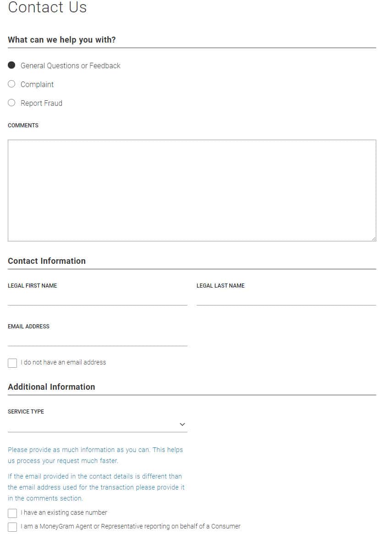
Task: Click the EMAIL ADDRESS label
Action: (28, 327)
